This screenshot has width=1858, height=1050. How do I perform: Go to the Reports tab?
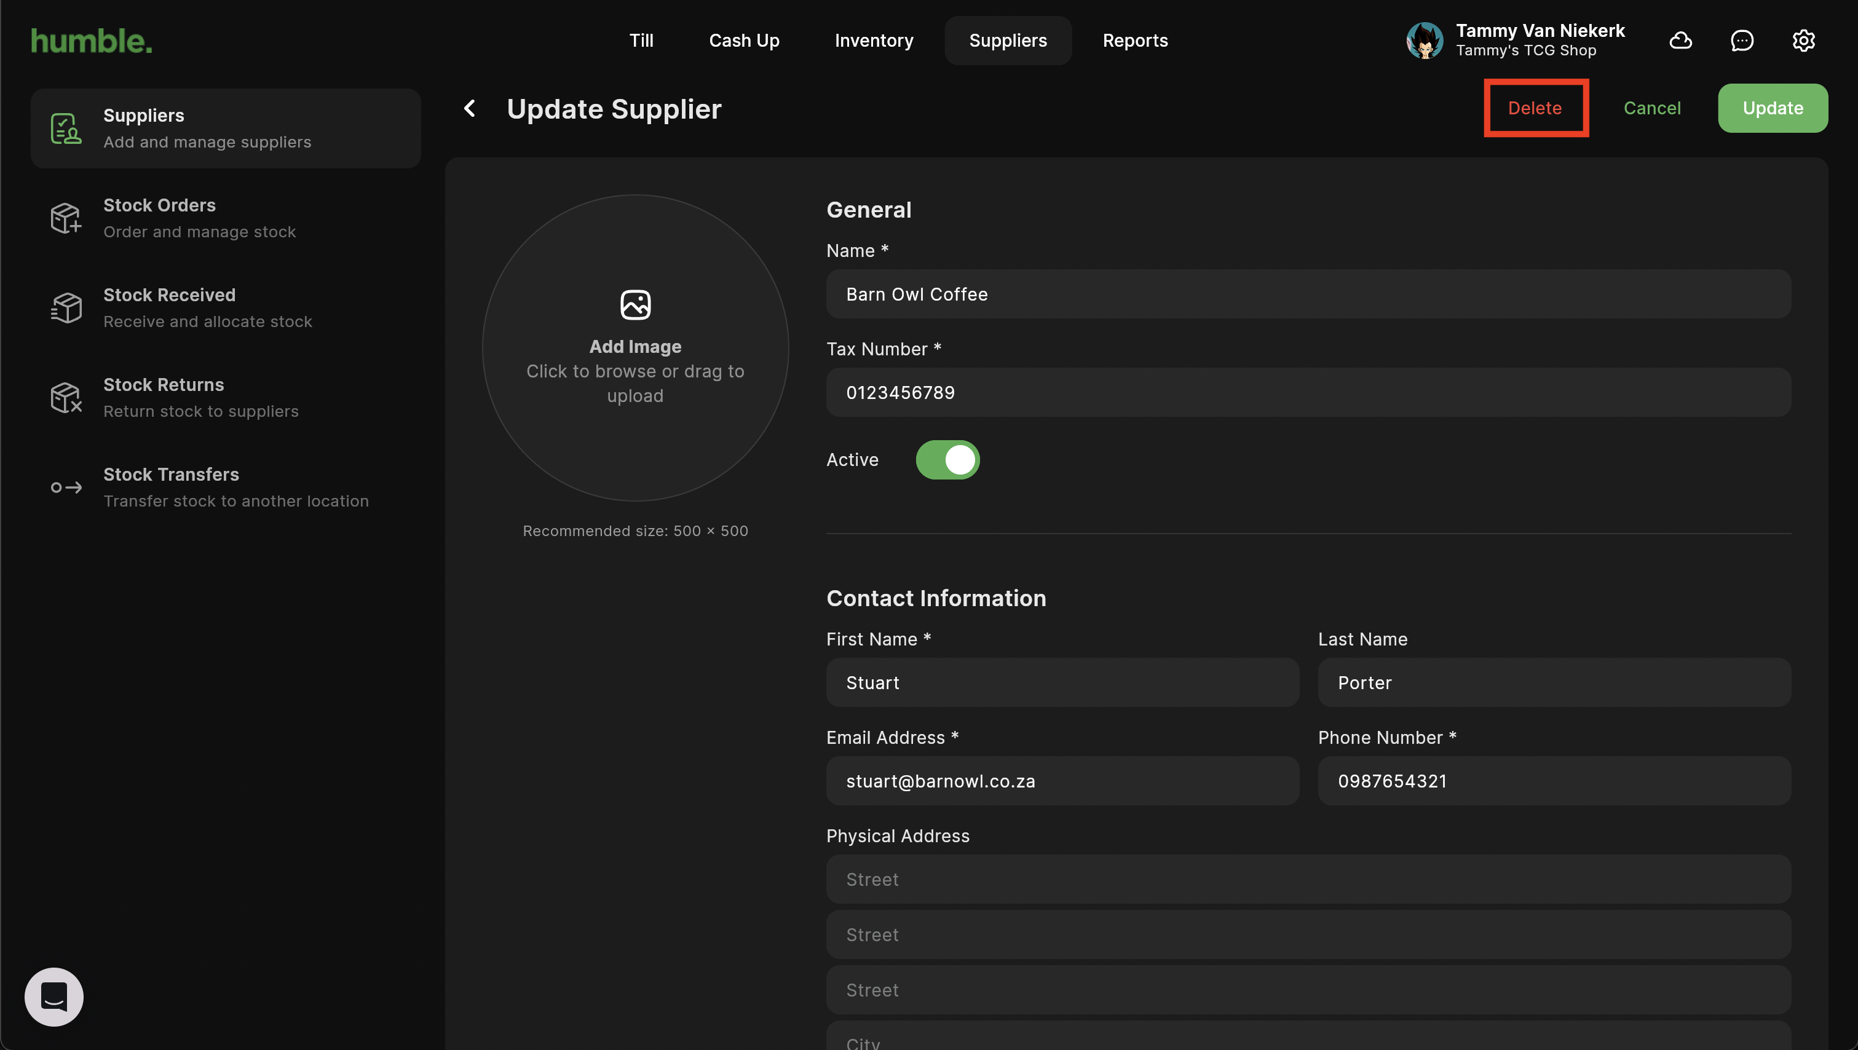(x=1134, y=41)
